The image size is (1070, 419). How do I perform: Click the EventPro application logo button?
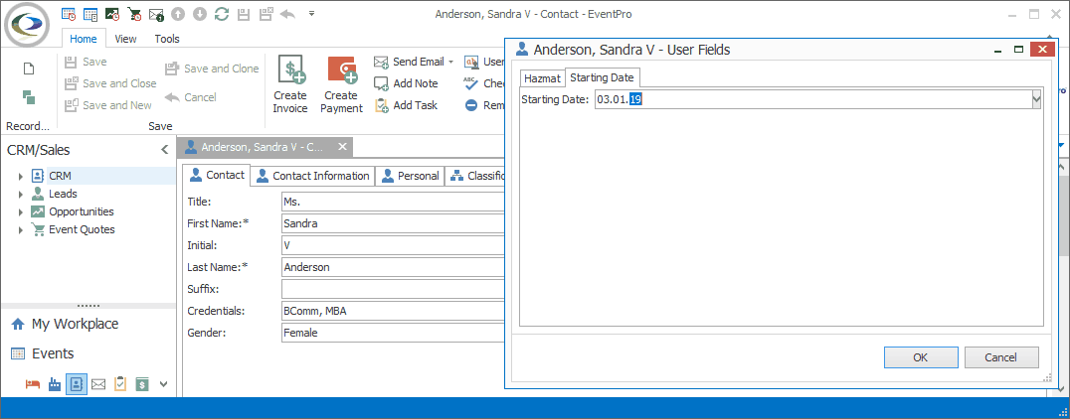click(x=26, y=24)
